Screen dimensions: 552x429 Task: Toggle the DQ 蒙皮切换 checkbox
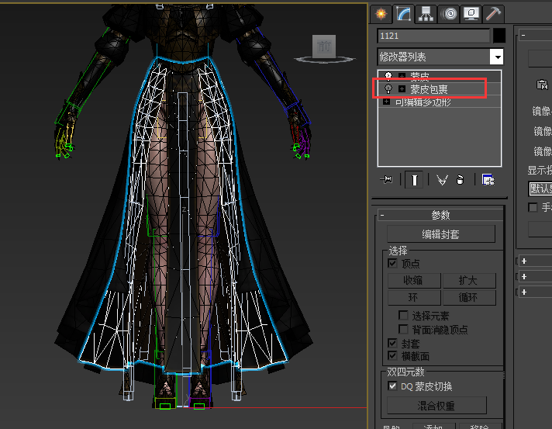point(392,386)
